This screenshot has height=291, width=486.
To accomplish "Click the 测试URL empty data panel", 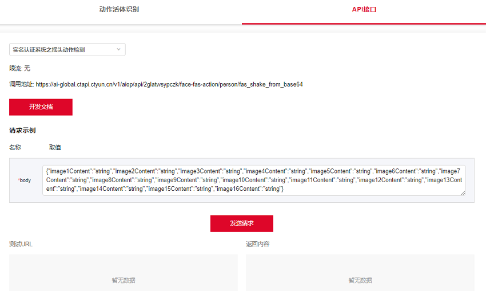I will 124,273.
